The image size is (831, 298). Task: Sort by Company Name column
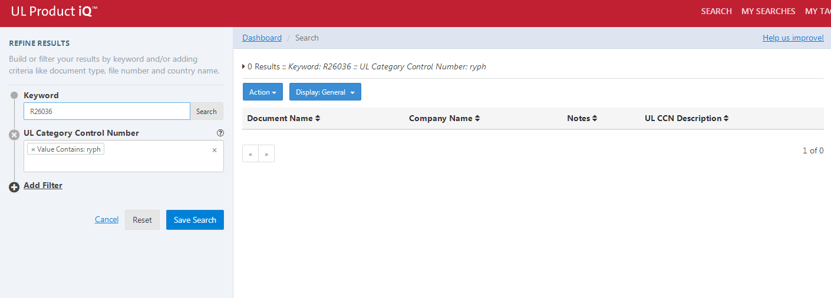click(x=444, y=118)
